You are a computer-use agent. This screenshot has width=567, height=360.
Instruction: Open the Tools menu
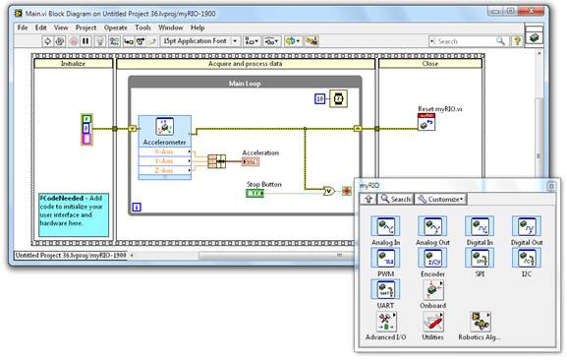coord(142,28)
